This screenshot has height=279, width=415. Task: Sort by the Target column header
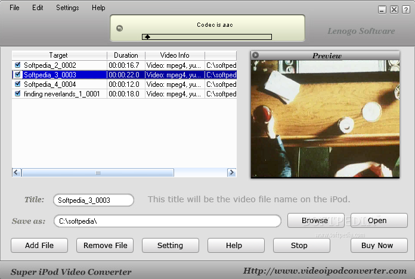tap(59, 55)
